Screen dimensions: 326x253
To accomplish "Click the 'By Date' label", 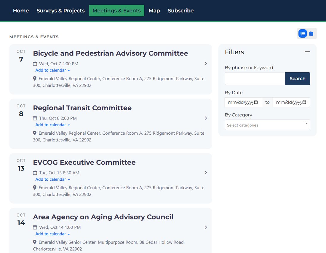I will [x=234, y=93].
